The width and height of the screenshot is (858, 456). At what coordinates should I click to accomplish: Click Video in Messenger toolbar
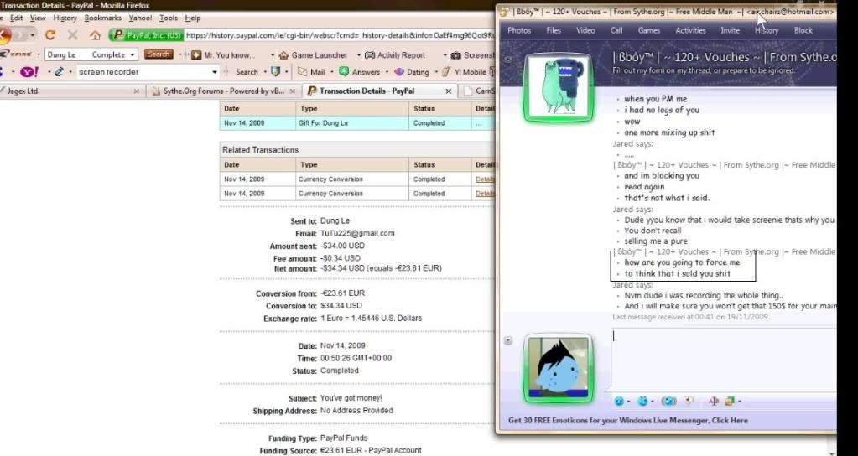(x=585, y=31)
